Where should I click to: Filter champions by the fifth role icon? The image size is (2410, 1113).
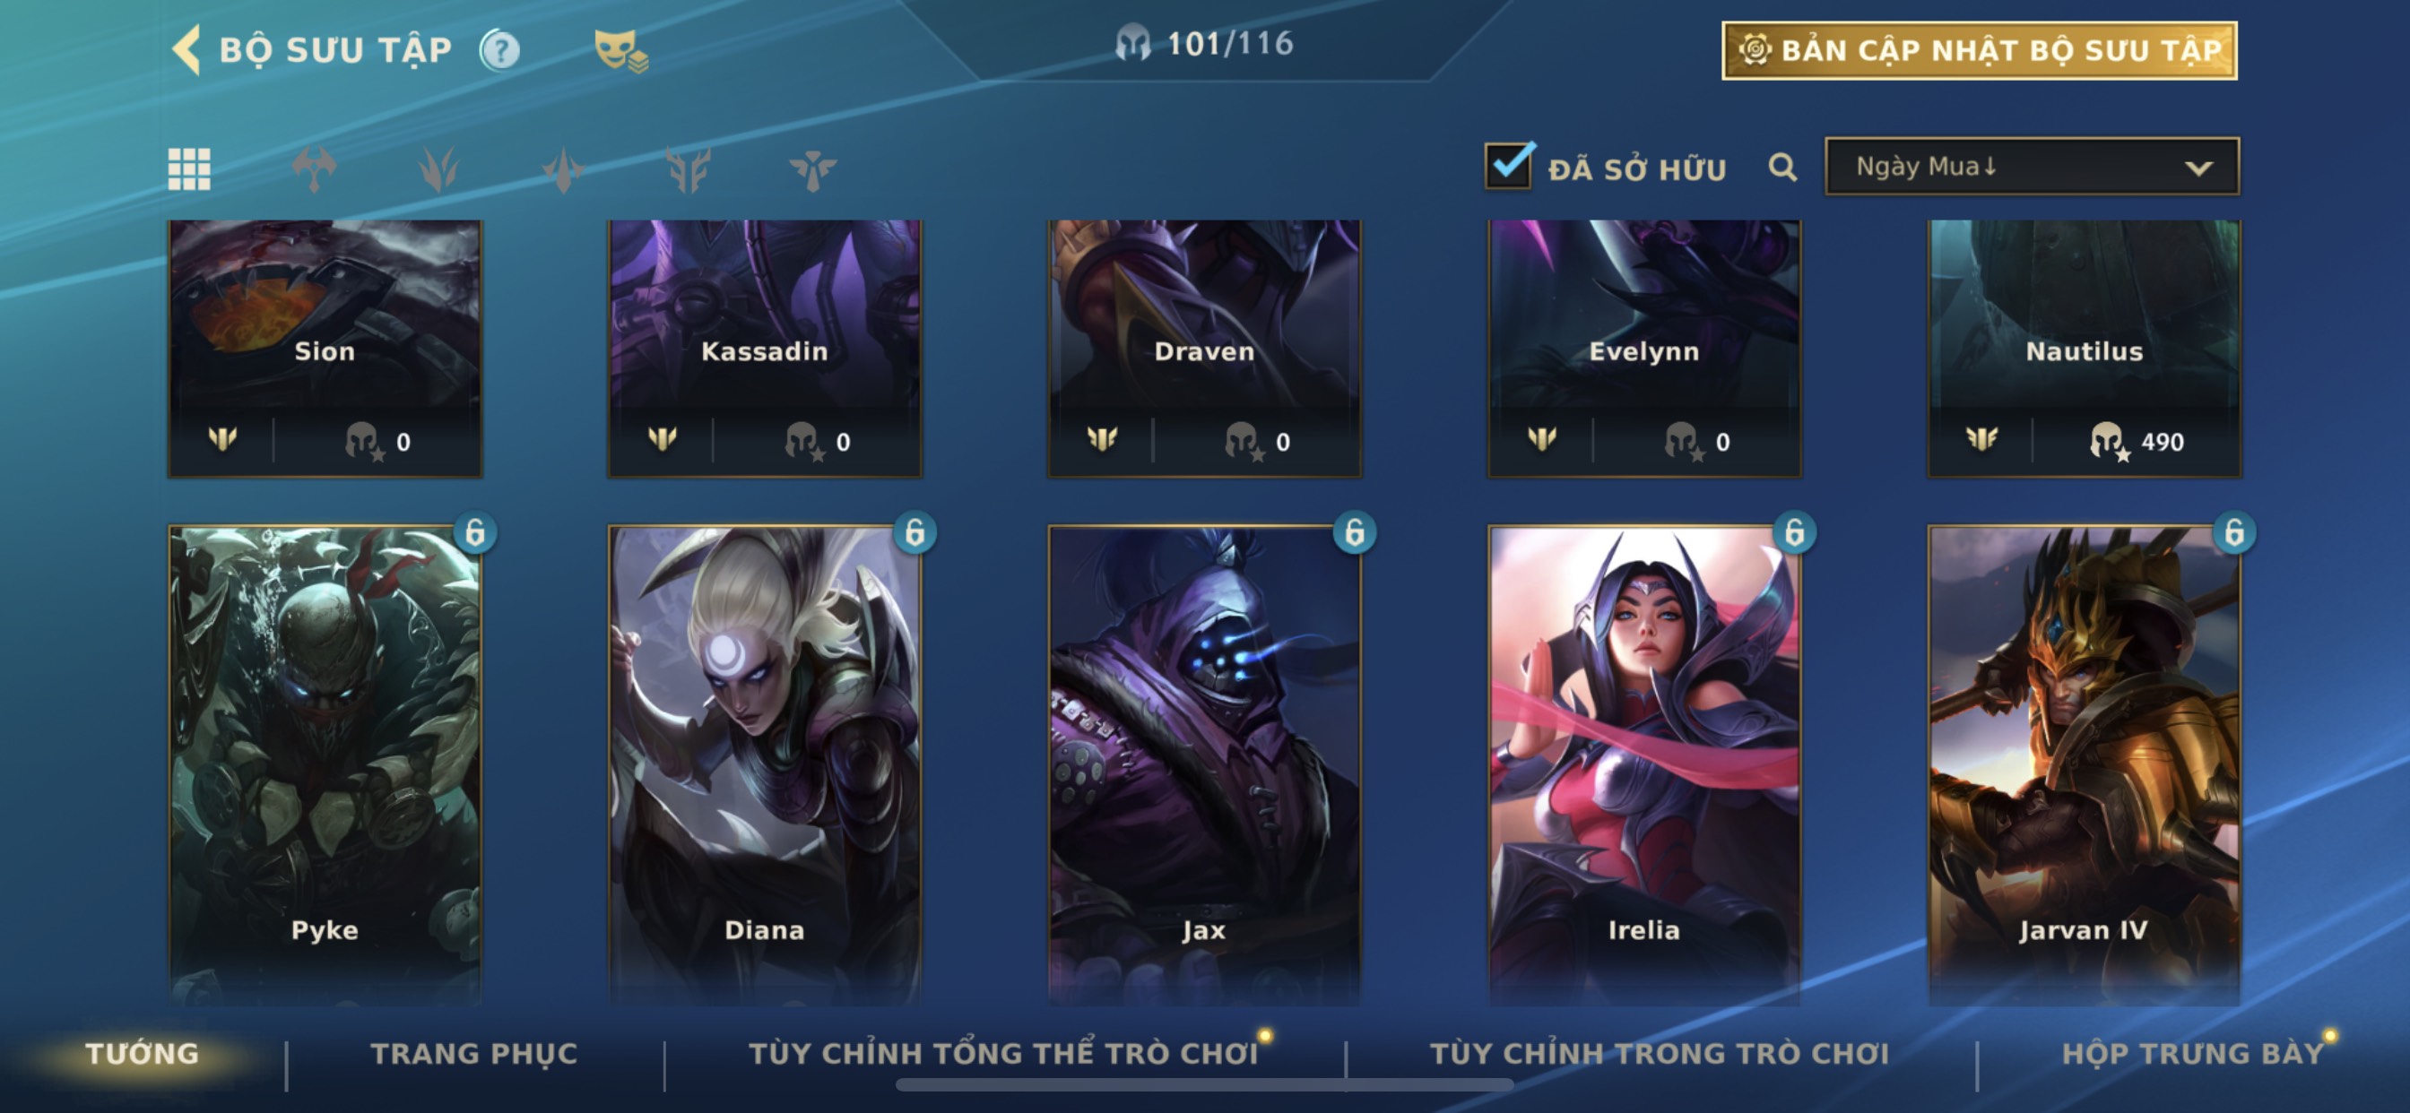[x=688, y=169]
